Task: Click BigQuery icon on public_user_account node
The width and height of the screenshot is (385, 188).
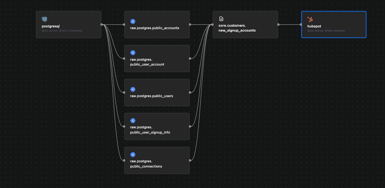Action: [x=133, y=53]
